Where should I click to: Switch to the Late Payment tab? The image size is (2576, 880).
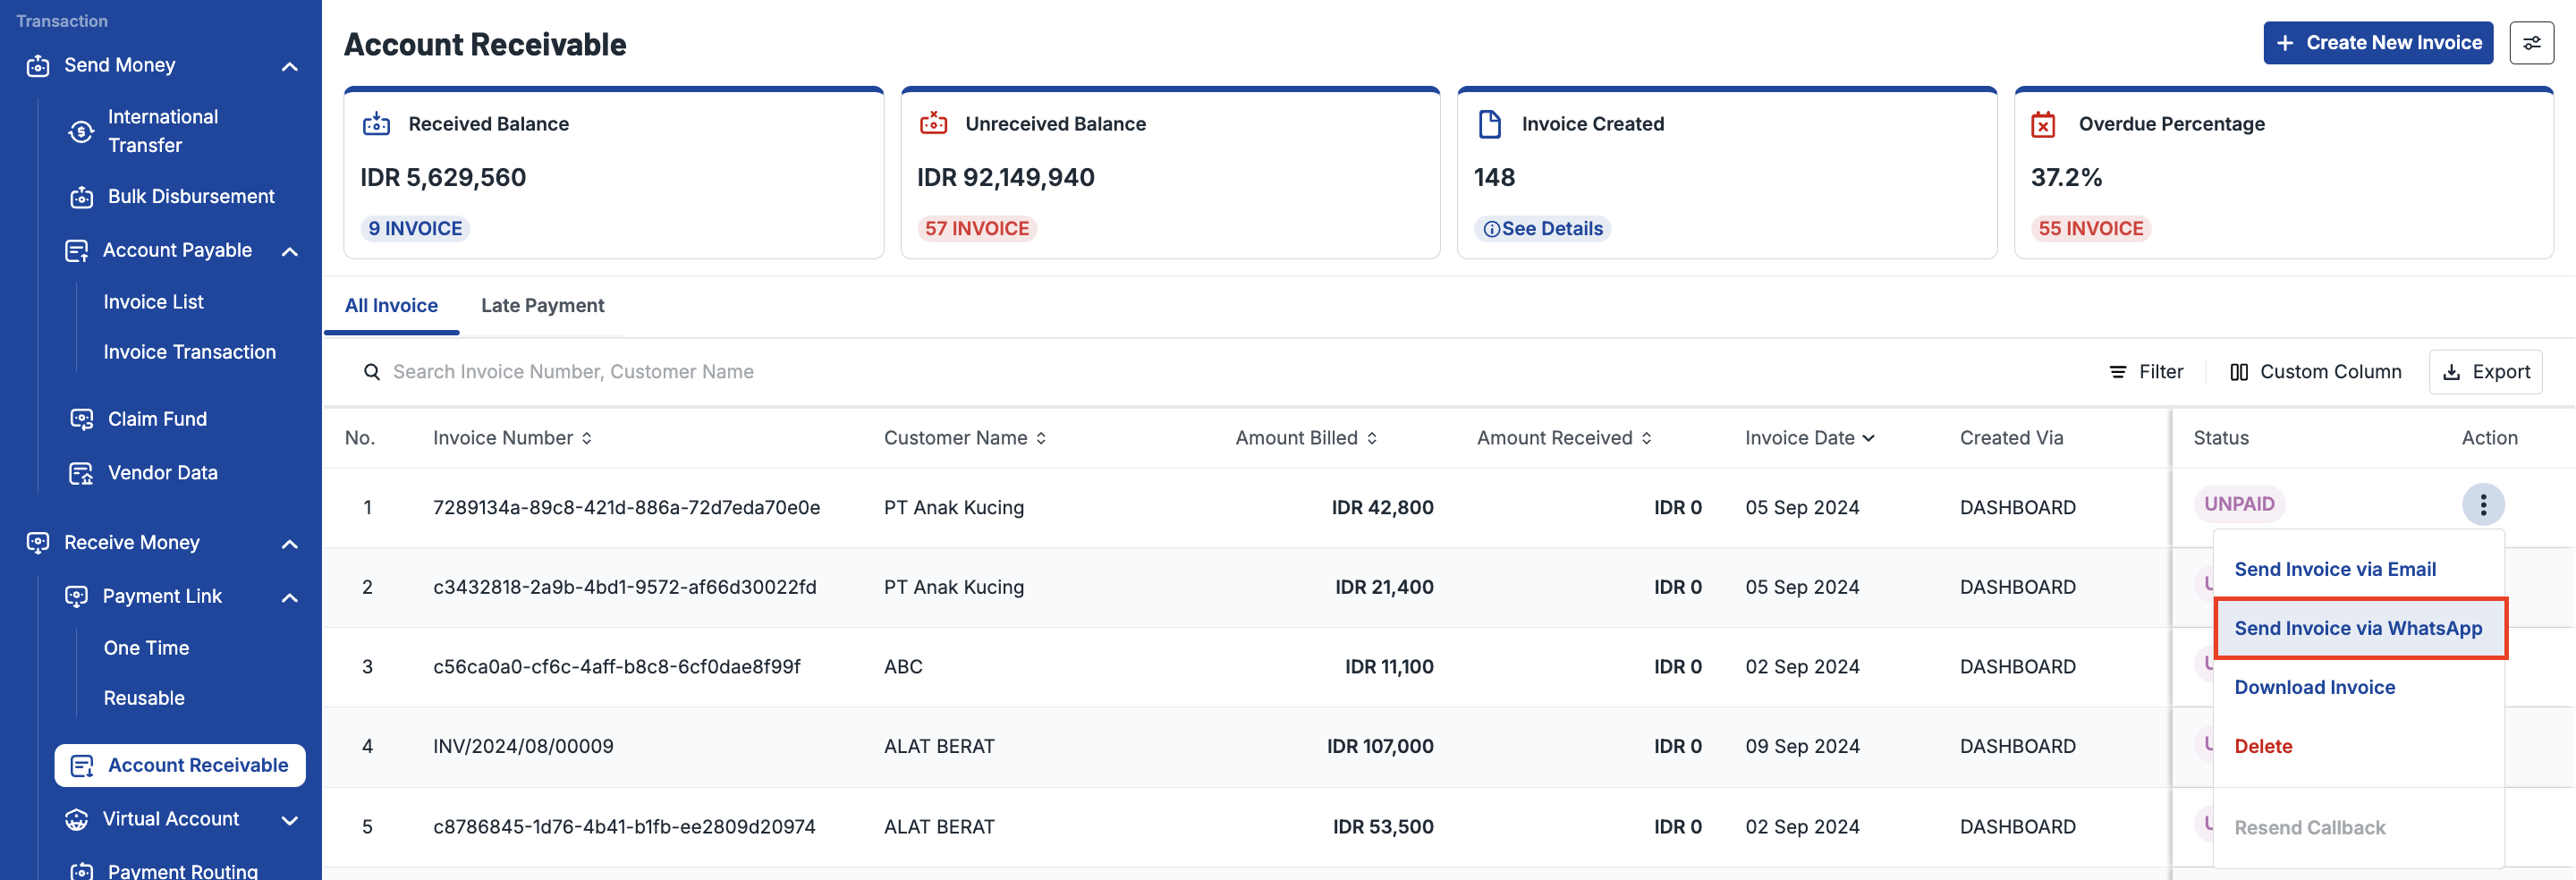pos(542,306)
